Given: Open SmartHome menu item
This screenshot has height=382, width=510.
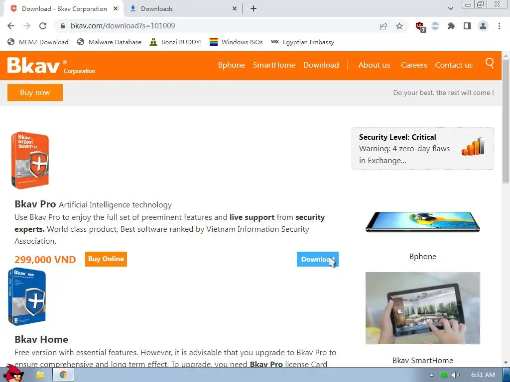Looking at the screenshot, I should coord(274,65).
